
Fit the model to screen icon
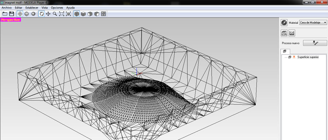[69, 14]
